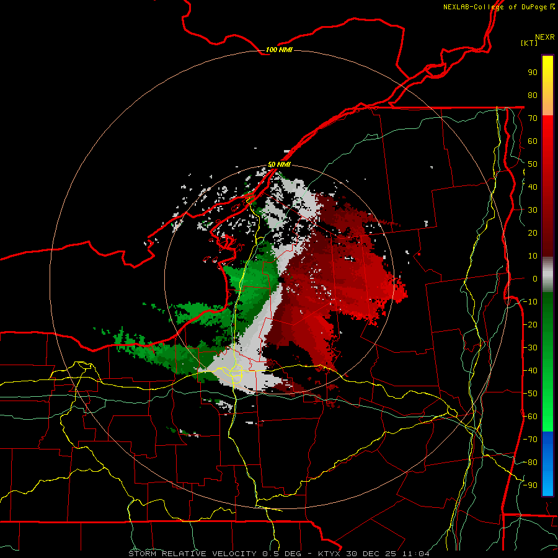Click the 100 NMI range ring label

pyautogui.click(x=279, y=50)
